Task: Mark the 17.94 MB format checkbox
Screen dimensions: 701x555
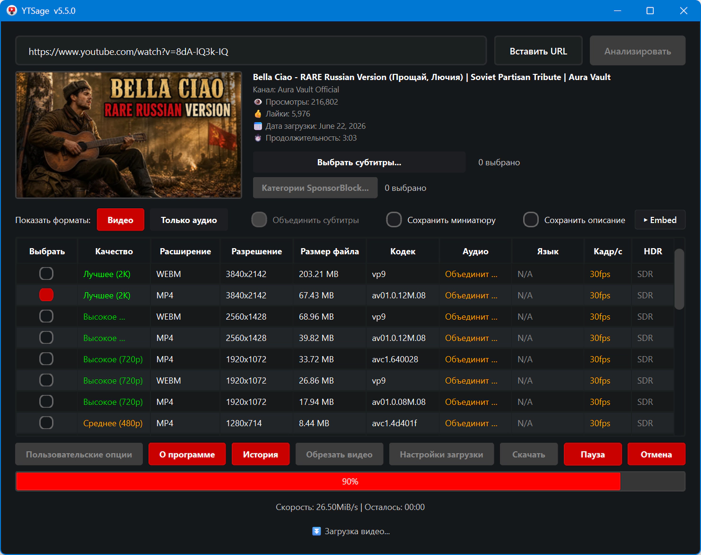Action: point(46,402)
